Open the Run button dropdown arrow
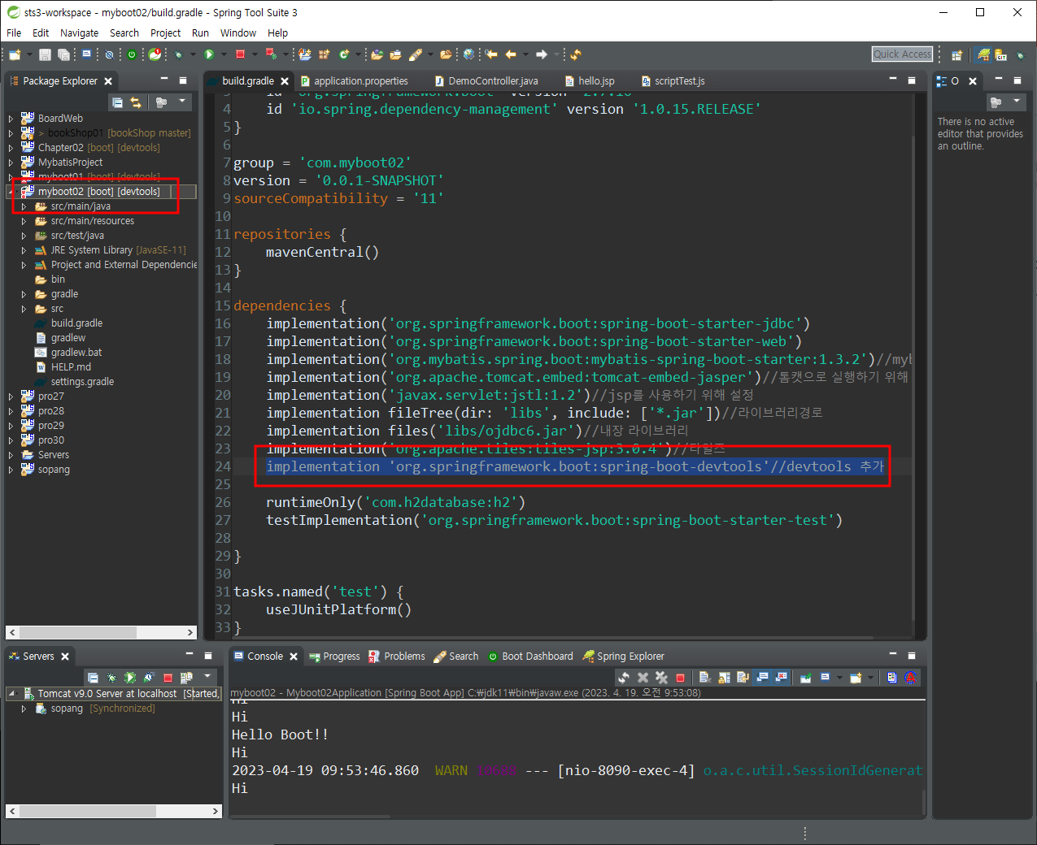 pyautogui.click(x=224, y=54)
